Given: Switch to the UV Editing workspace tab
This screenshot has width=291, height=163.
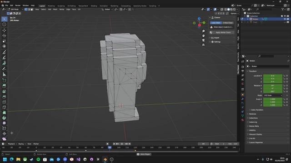Looking at the screenshot, I should [x=71, y=6].
